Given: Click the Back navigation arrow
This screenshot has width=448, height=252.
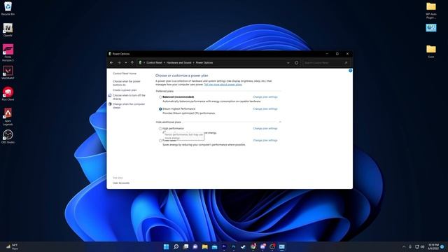Looking at the screenshot, I should tap(112, 62).
